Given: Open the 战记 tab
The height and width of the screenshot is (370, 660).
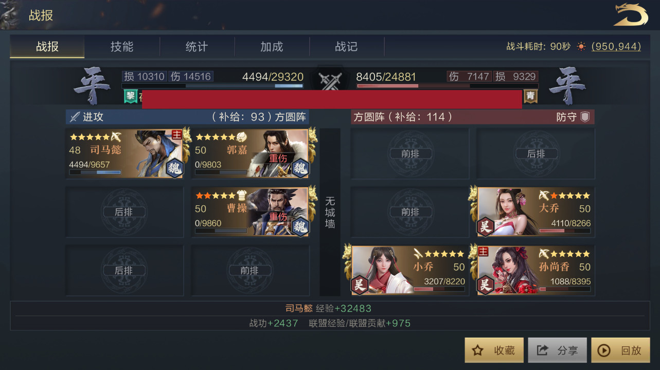Looking at the screenshot, I should [346, 47].
